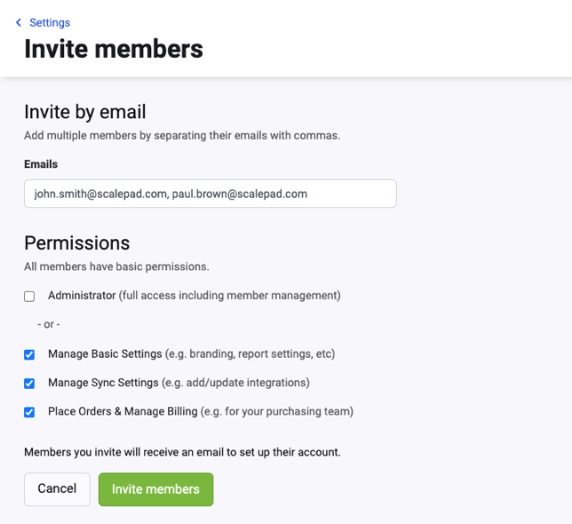Click the back chevron arrow beside Settings

click(19, 22)
